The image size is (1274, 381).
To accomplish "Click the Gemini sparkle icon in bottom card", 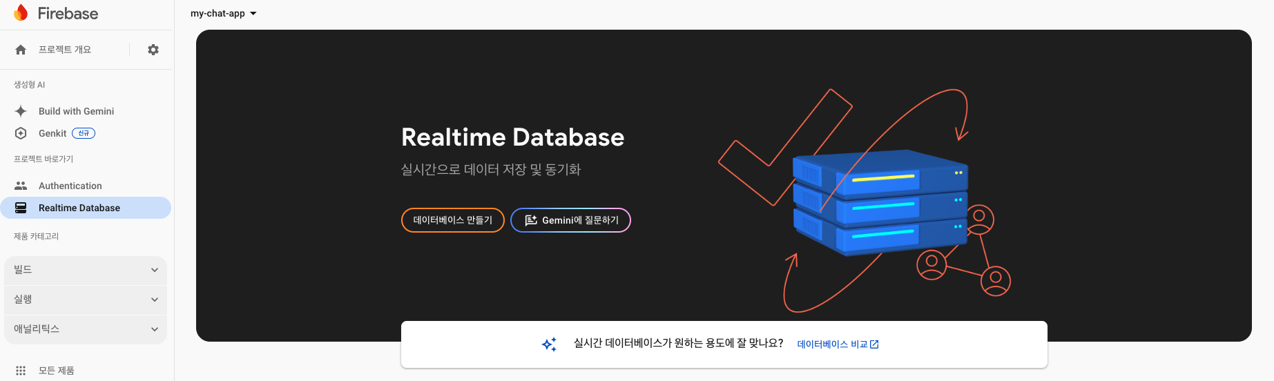I will click(549, 344).
